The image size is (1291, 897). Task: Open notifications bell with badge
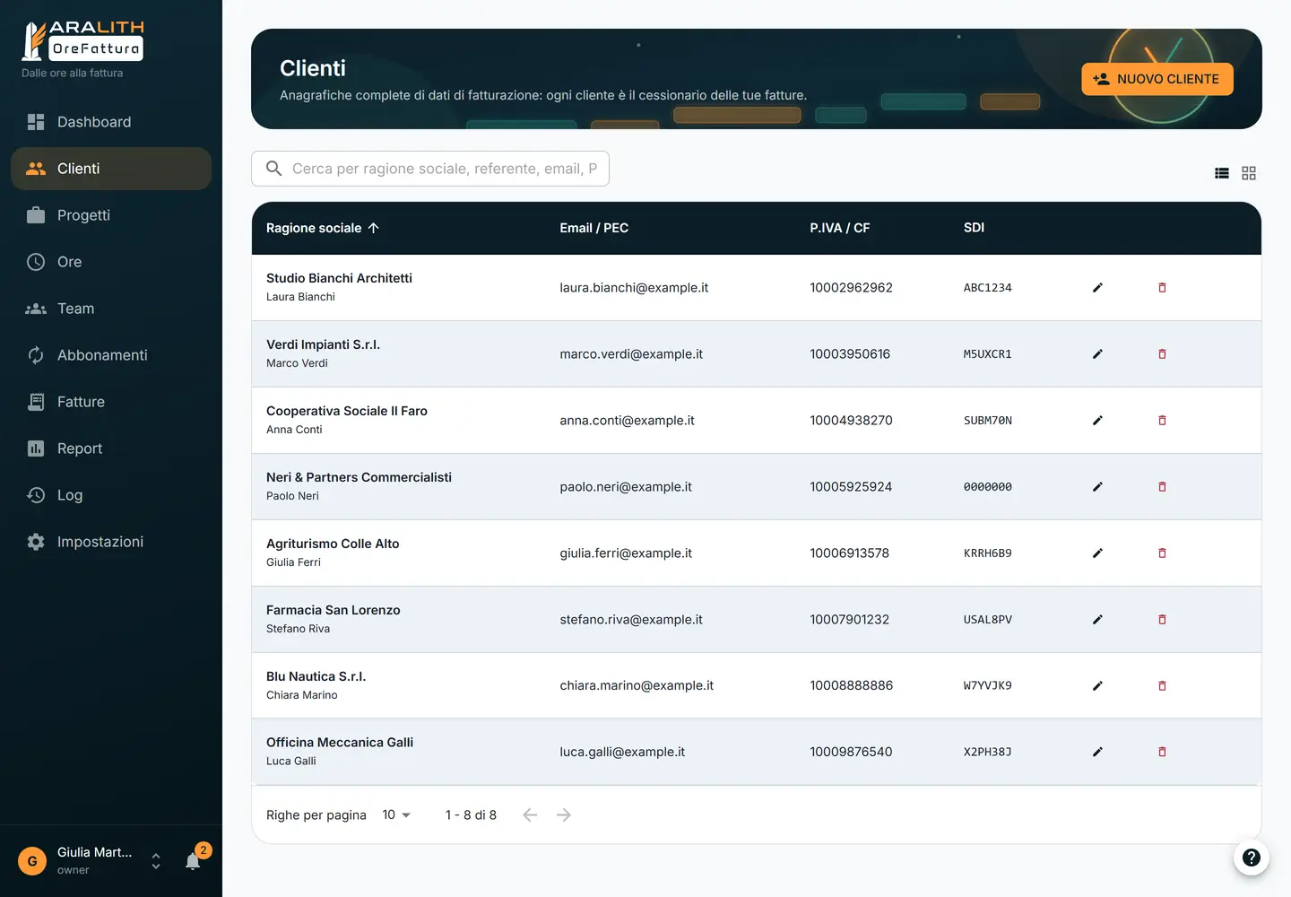pos(194,860)
